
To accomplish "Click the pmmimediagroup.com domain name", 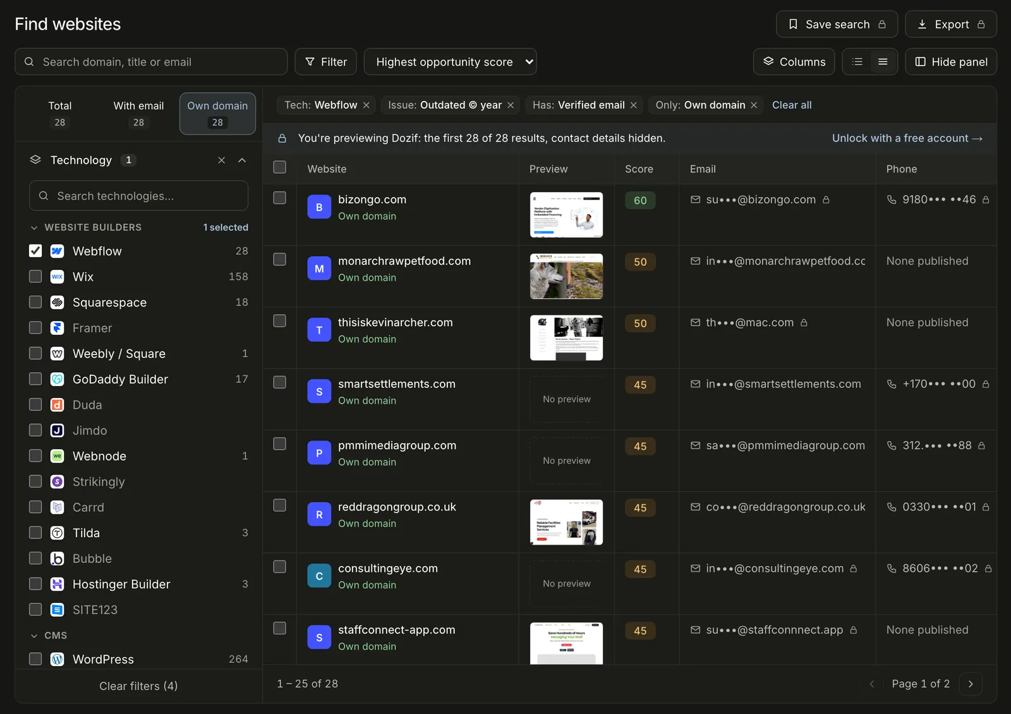I will [397, 445].
